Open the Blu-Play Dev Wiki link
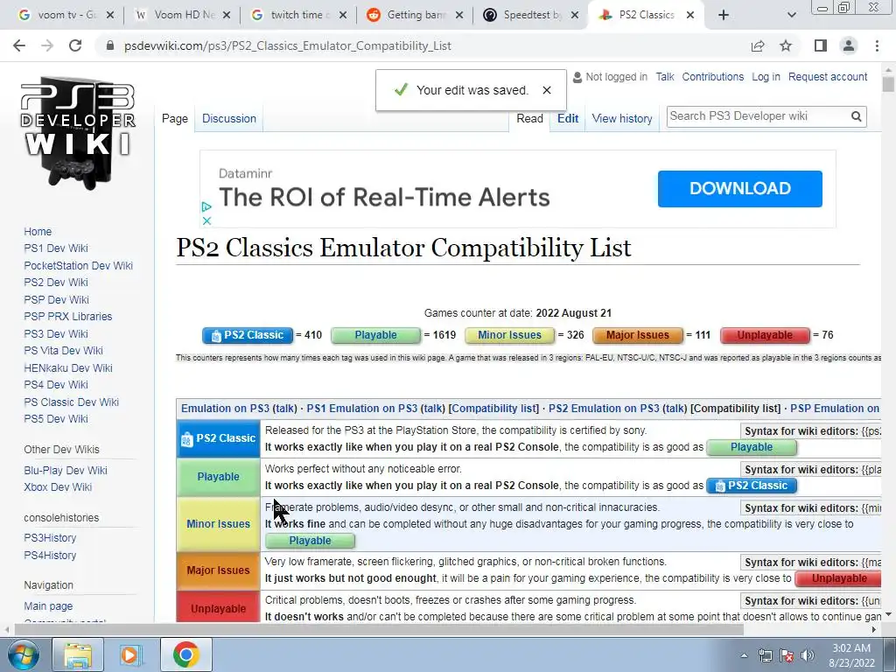896x672 pixels. point(66,470)
